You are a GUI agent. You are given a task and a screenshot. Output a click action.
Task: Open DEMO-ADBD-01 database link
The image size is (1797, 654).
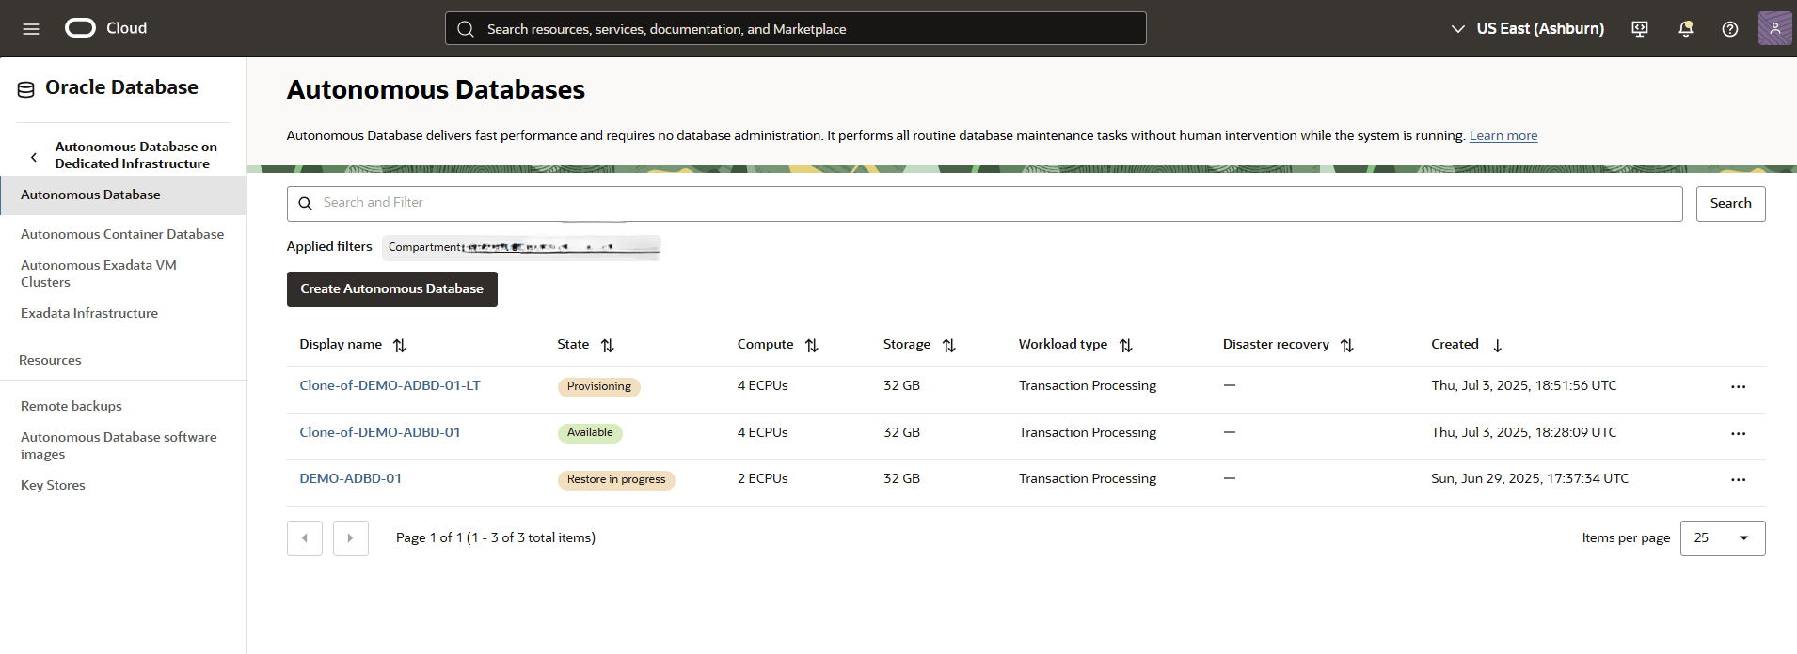[x=351, y=478]
